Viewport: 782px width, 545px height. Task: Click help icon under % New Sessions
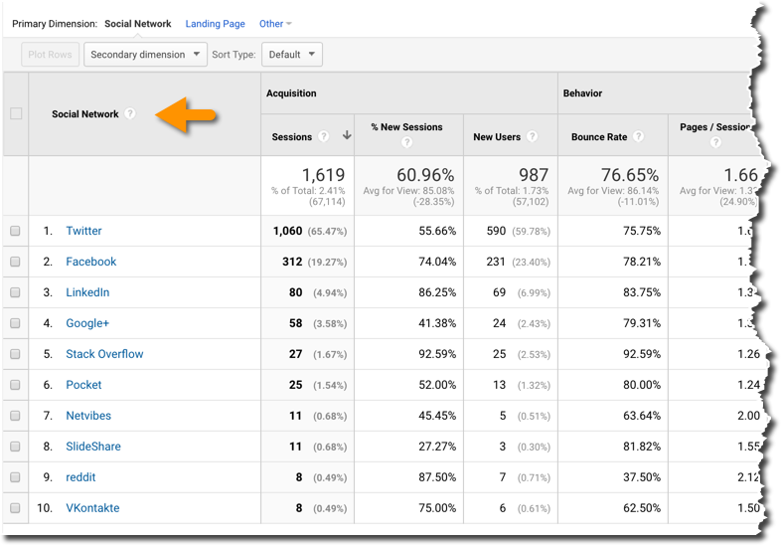click(x=406, y=143)
